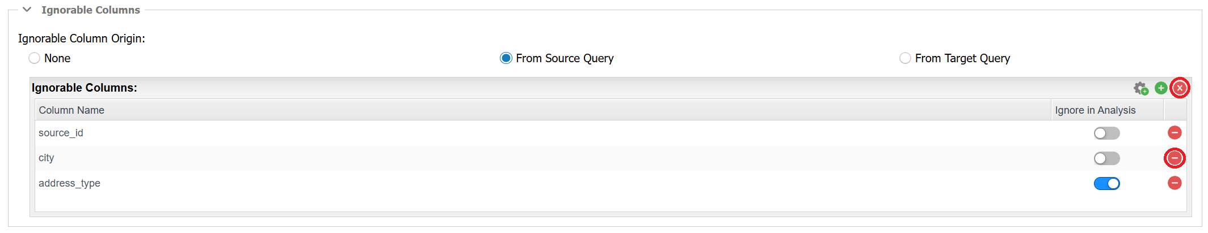Remove the address_type row
Screen dimensions: 1208x233
[1175, 183]
